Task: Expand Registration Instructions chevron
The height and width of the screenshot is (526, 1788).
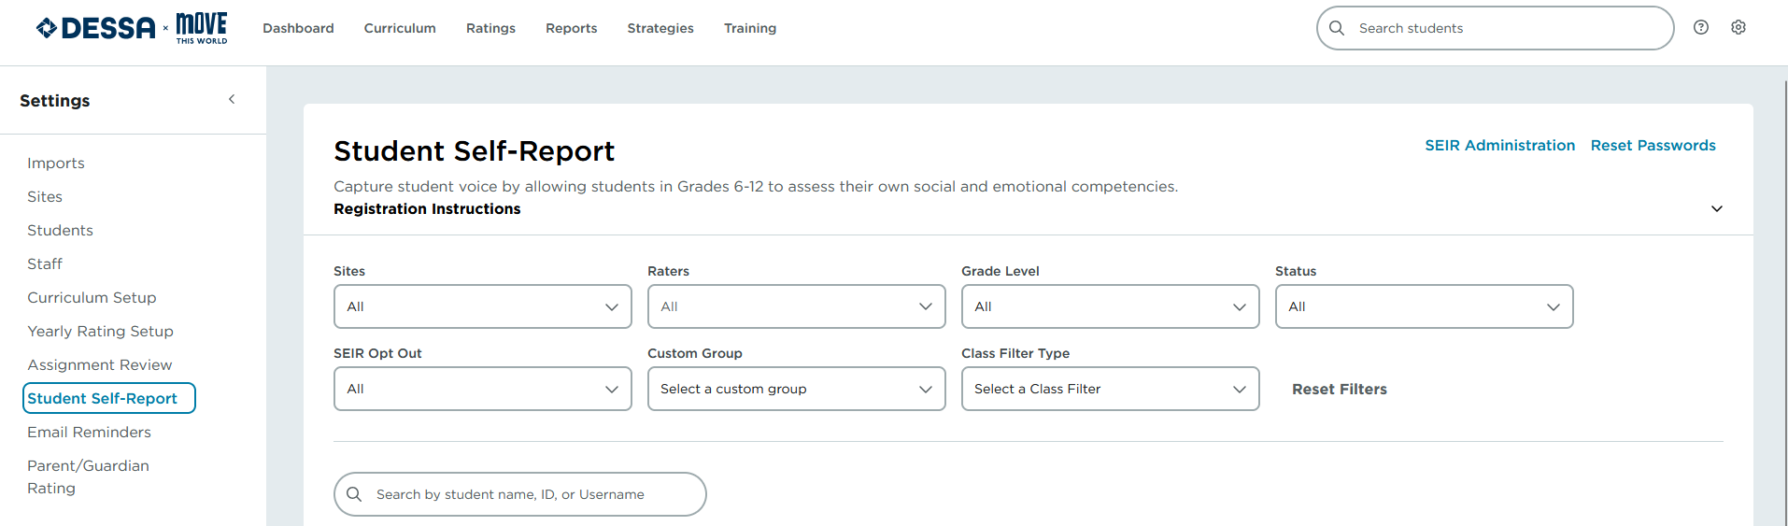Action: [1717, 208]
